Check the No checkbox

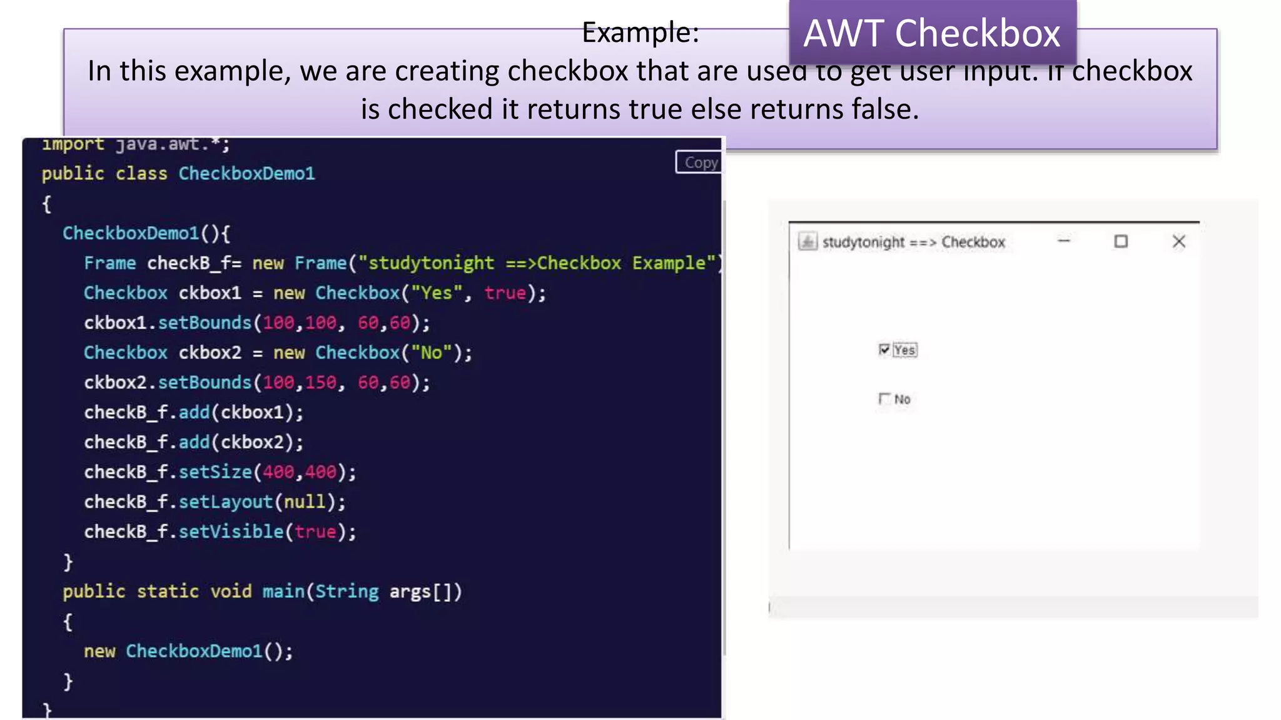[884, 399]
